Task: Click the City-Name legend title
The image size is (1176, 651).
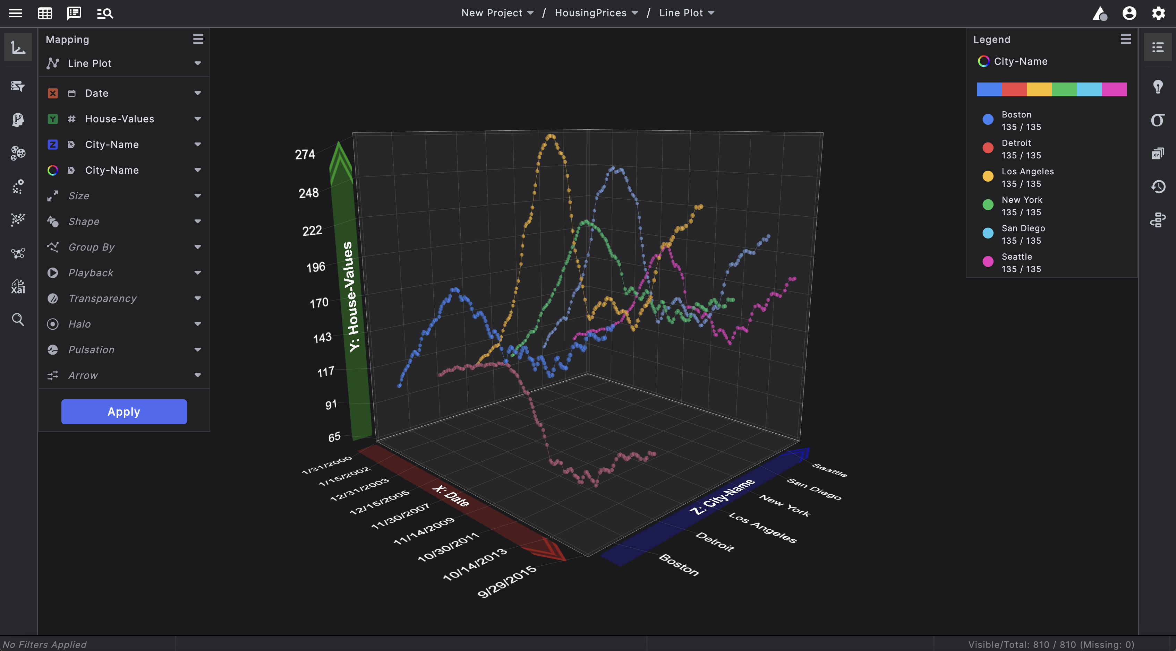Action: tap(1021, 61)
